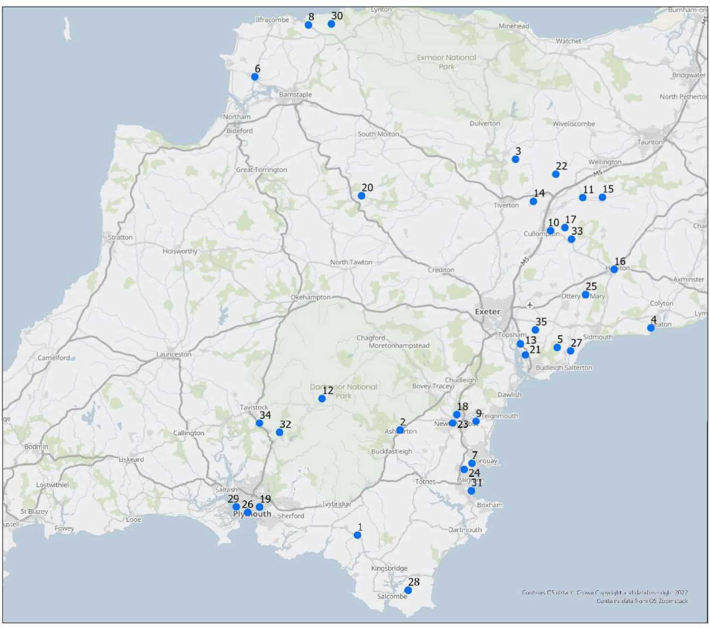
Task: Select marker 10 at Cullompton
Action: (551, 230)
